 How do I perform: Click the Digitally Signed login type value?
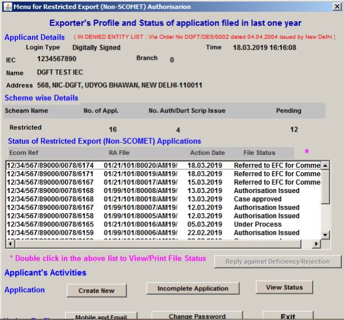tap(96, 48)
